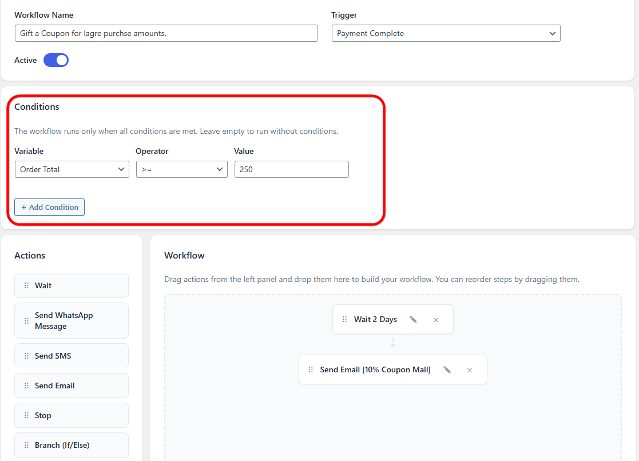
Task: Click the condition Value field
Action: point(291,169)
